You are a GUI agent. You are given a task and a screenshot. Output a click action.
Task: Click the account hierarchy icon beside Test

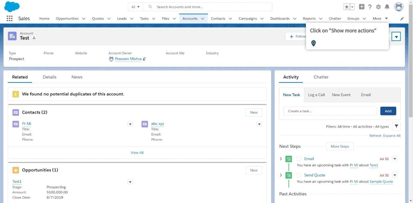(34, 38)
